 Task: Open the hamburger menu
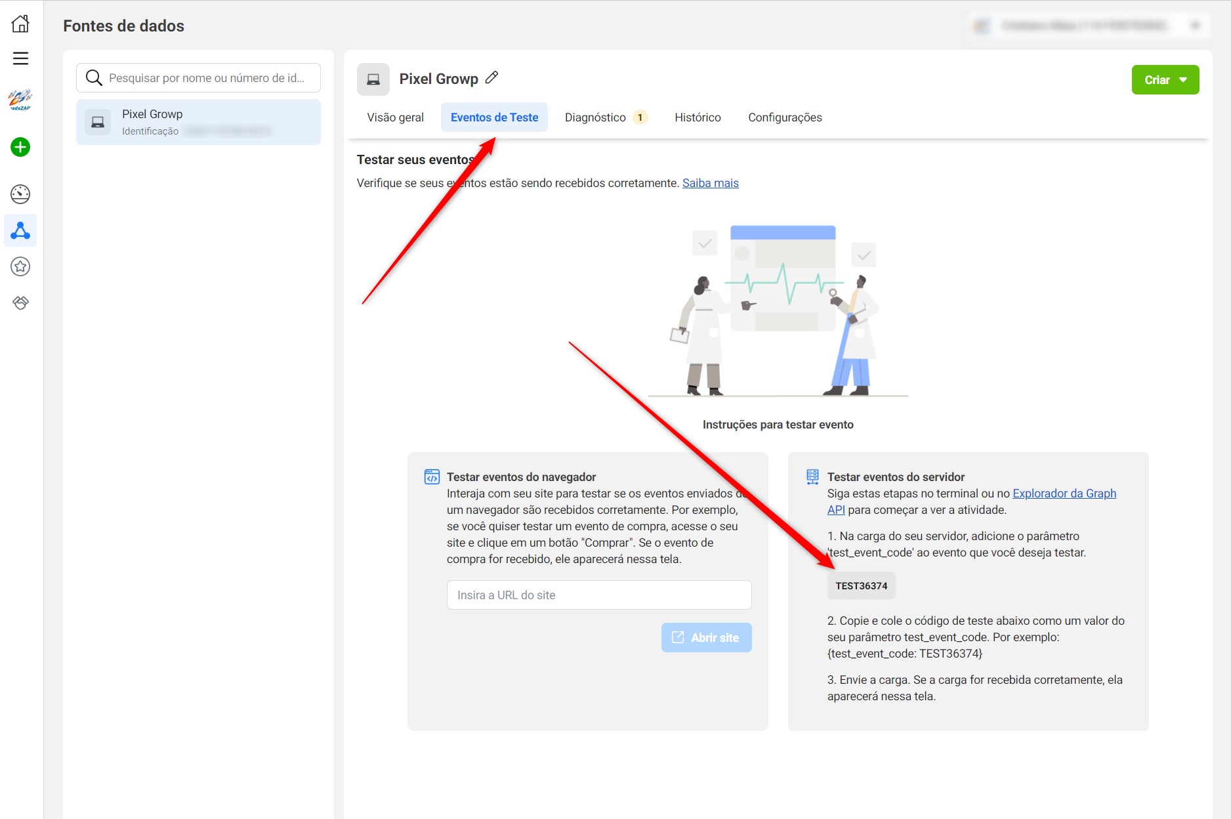[x=20, y=58]
